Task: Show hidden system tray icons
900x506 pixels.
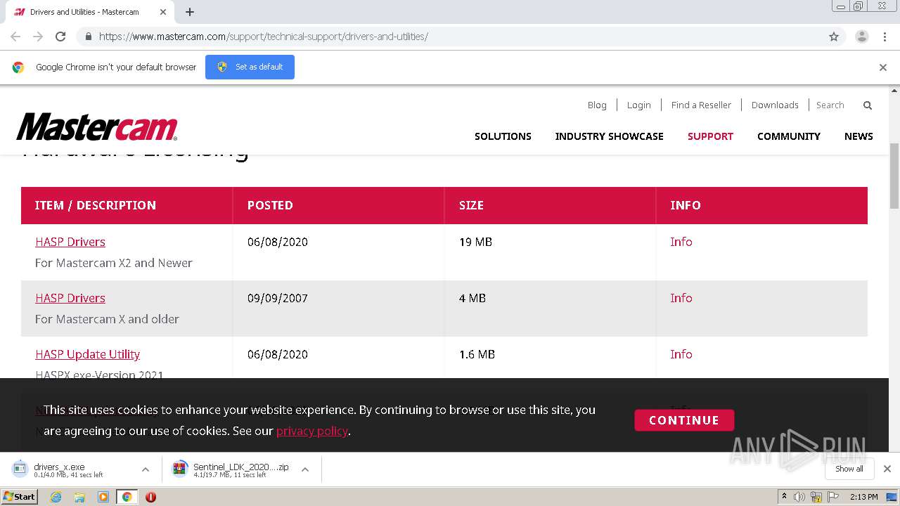Action: (x=784, y=497)
